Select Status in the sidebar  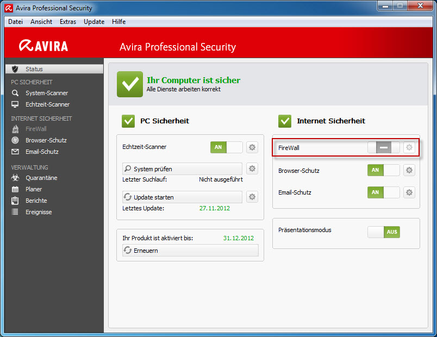(54, 69)
